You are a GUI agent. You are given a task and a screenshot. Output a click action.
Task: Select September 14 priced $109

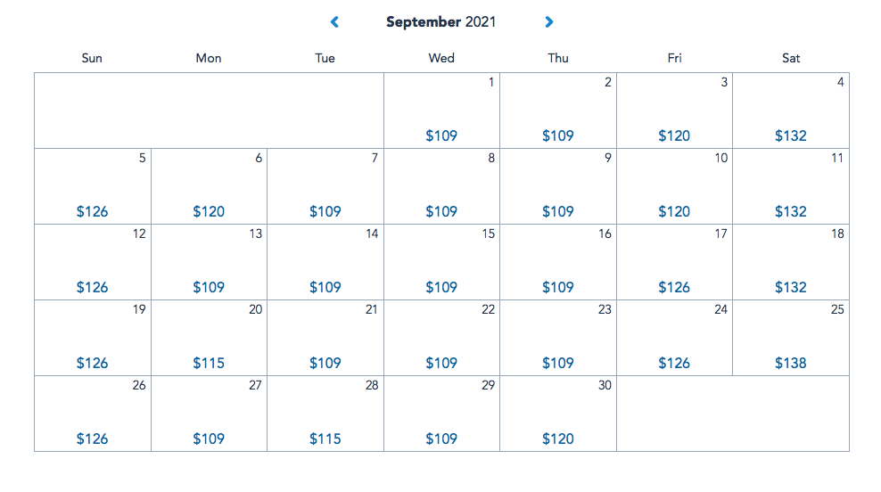[x=325, y=263]
